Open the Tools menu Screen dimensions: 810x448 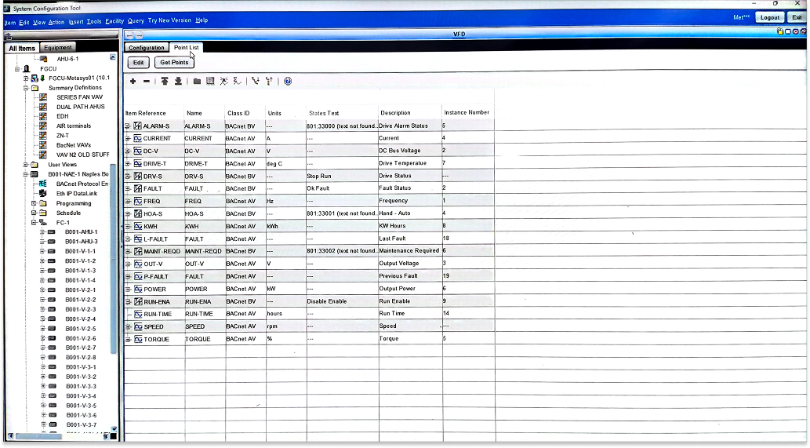94,22
